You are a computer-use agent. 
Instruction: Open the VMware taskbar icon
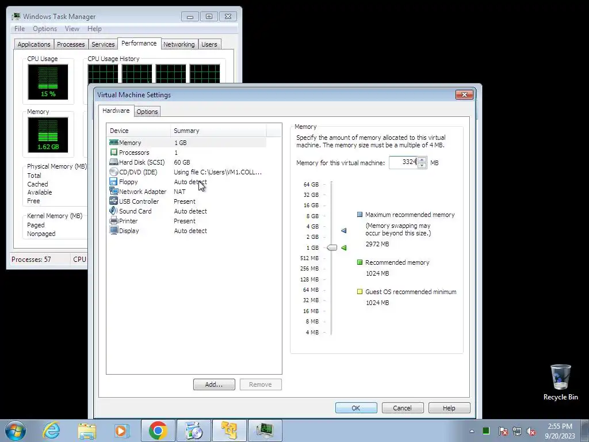tap(229, 430)
